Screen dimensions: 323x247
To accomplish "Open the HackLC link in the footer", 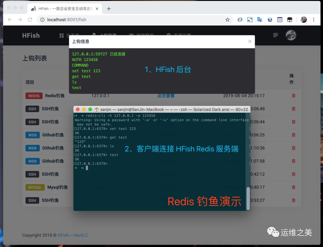I will click(80, 235).
